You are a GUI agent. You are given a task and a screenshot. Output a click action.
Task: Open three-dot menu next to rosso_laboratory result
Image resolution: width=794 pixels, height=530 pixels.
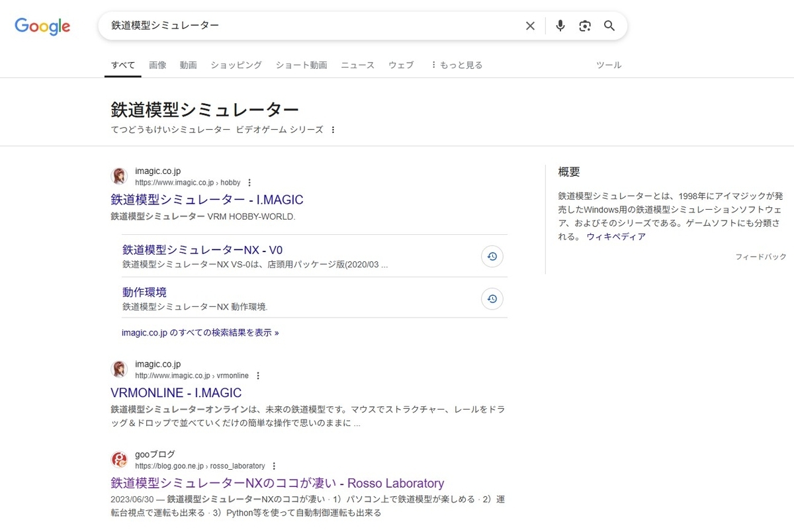[274, 466]
